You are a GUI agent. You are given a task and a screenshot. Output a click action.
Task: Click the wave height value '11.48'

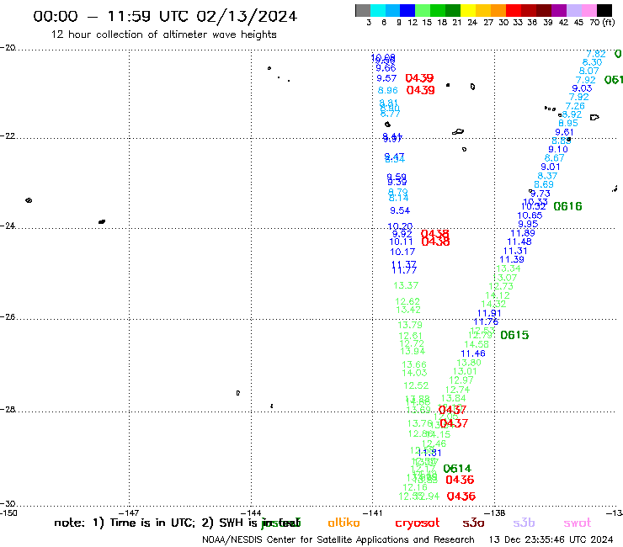tap(519, 242)
